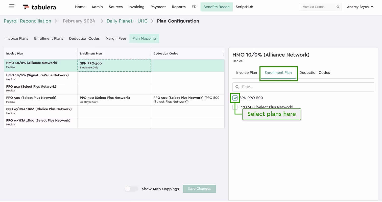Open the Admin menu
Image resolution: width=382 pixels, height=202 pixels.
click(x=97, y=7)
